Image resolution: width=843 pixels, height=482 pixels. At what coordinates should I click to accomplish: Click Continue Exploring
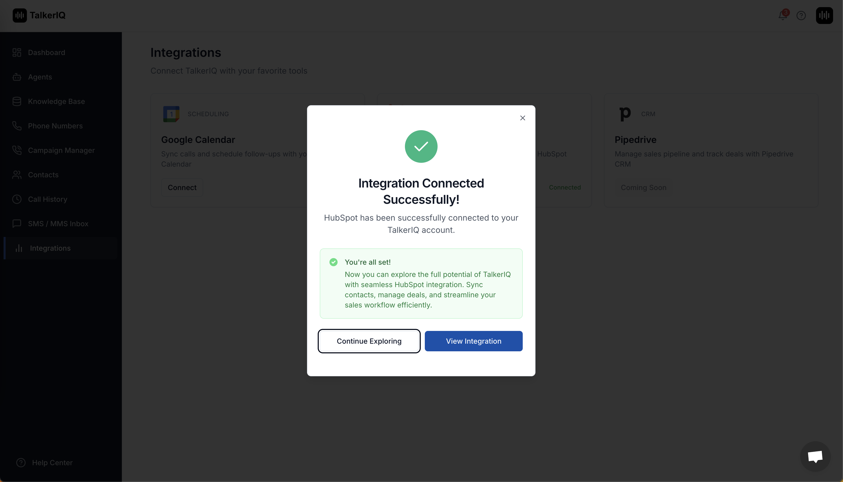tap(369, 341)
